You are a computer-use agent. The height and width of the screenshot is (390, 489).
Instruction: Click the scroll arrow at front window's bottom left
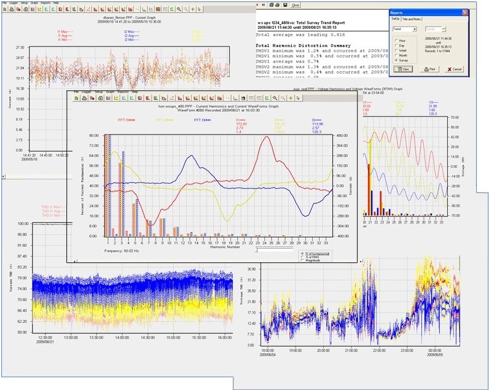(x=75, y=261)
